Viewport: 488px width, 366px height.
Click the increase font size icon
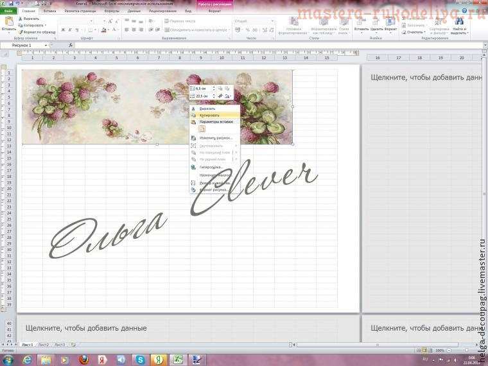(110, 21)
